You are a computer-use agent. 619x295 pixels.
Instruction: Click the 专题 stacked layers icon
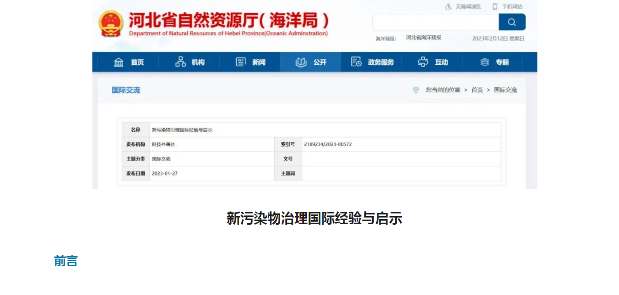pyautogui.click(x=485, y=62)
